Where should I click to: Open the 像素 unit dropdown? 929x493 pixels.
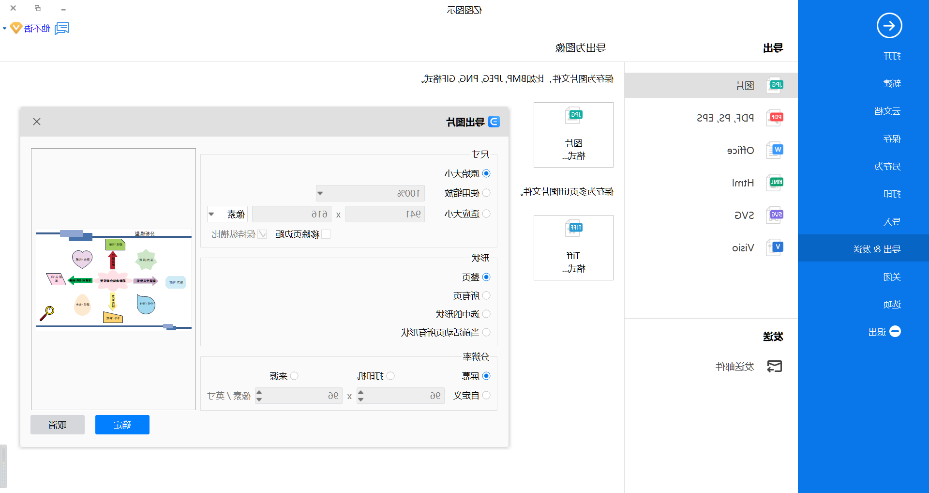pyautogui.click(x=227, y=214)
